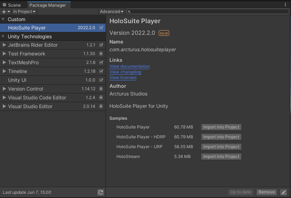This screenshot has width=291, height=198.
Task: Select the Test Framework package row
Action: point(53,54)
